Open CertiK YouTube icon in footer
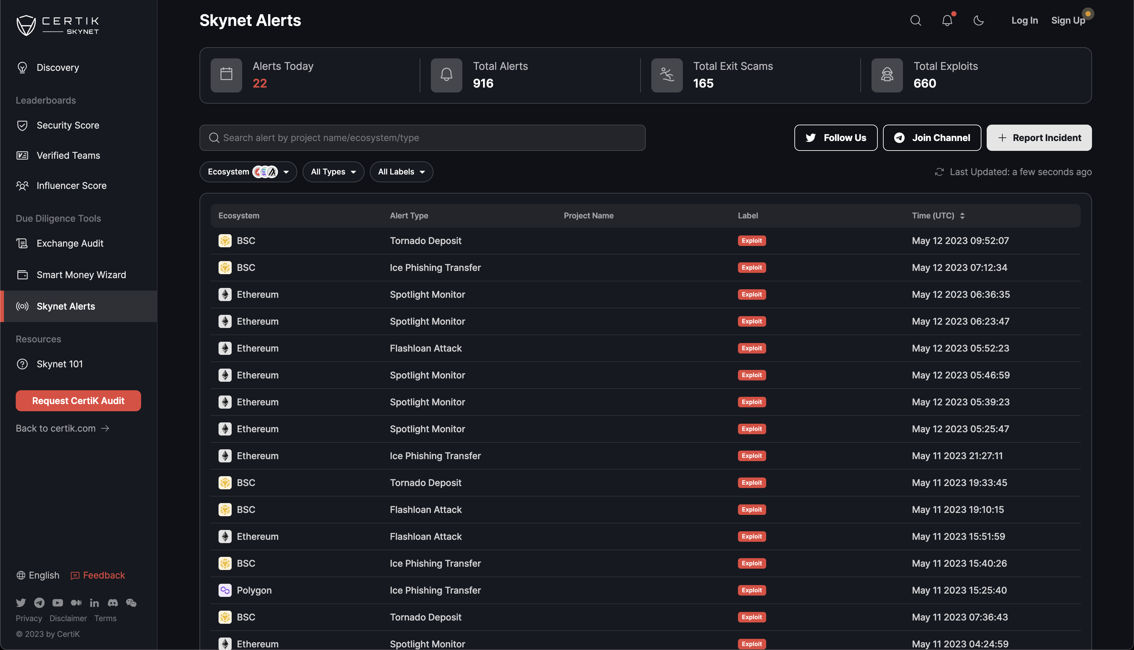The height and width of the screenshot is (650, 1134). click(x=58, y=603)
